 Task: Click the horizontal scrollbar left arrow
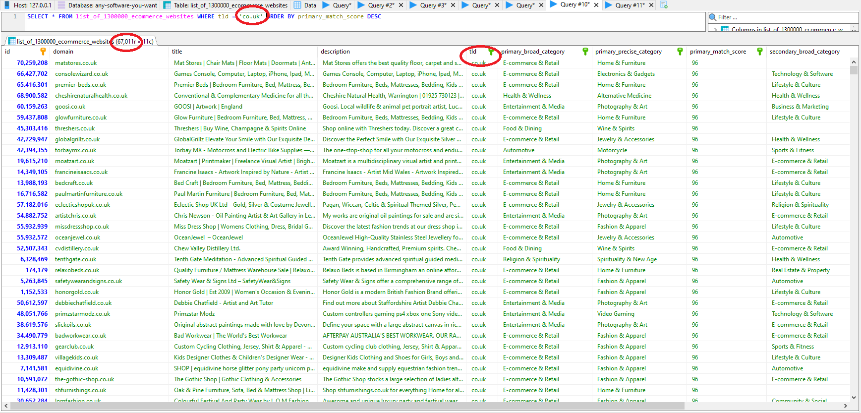tap(5, 406)
